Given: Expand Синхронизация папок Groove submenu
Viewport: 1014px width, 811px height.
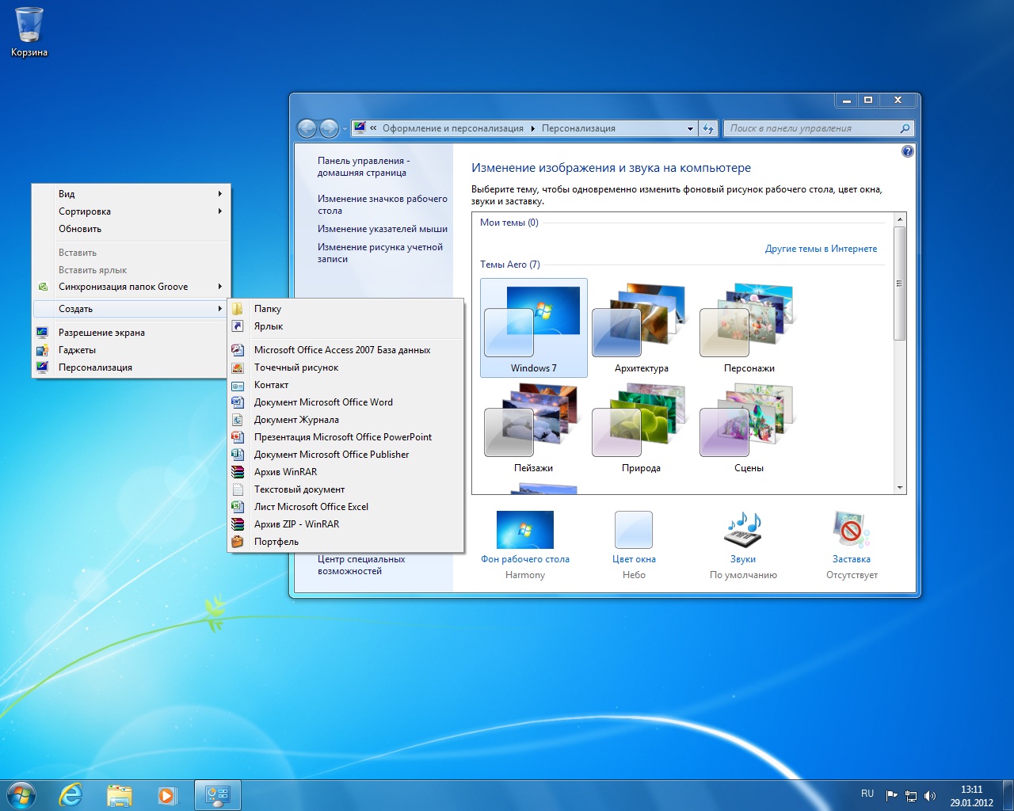Looking at the screenshot, I should 132,287.
